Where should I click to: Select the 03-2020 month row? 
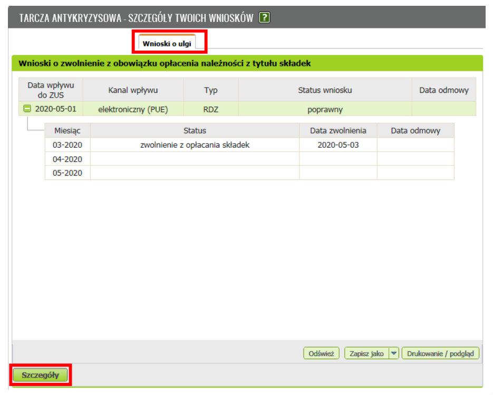[x=67, y=145]
